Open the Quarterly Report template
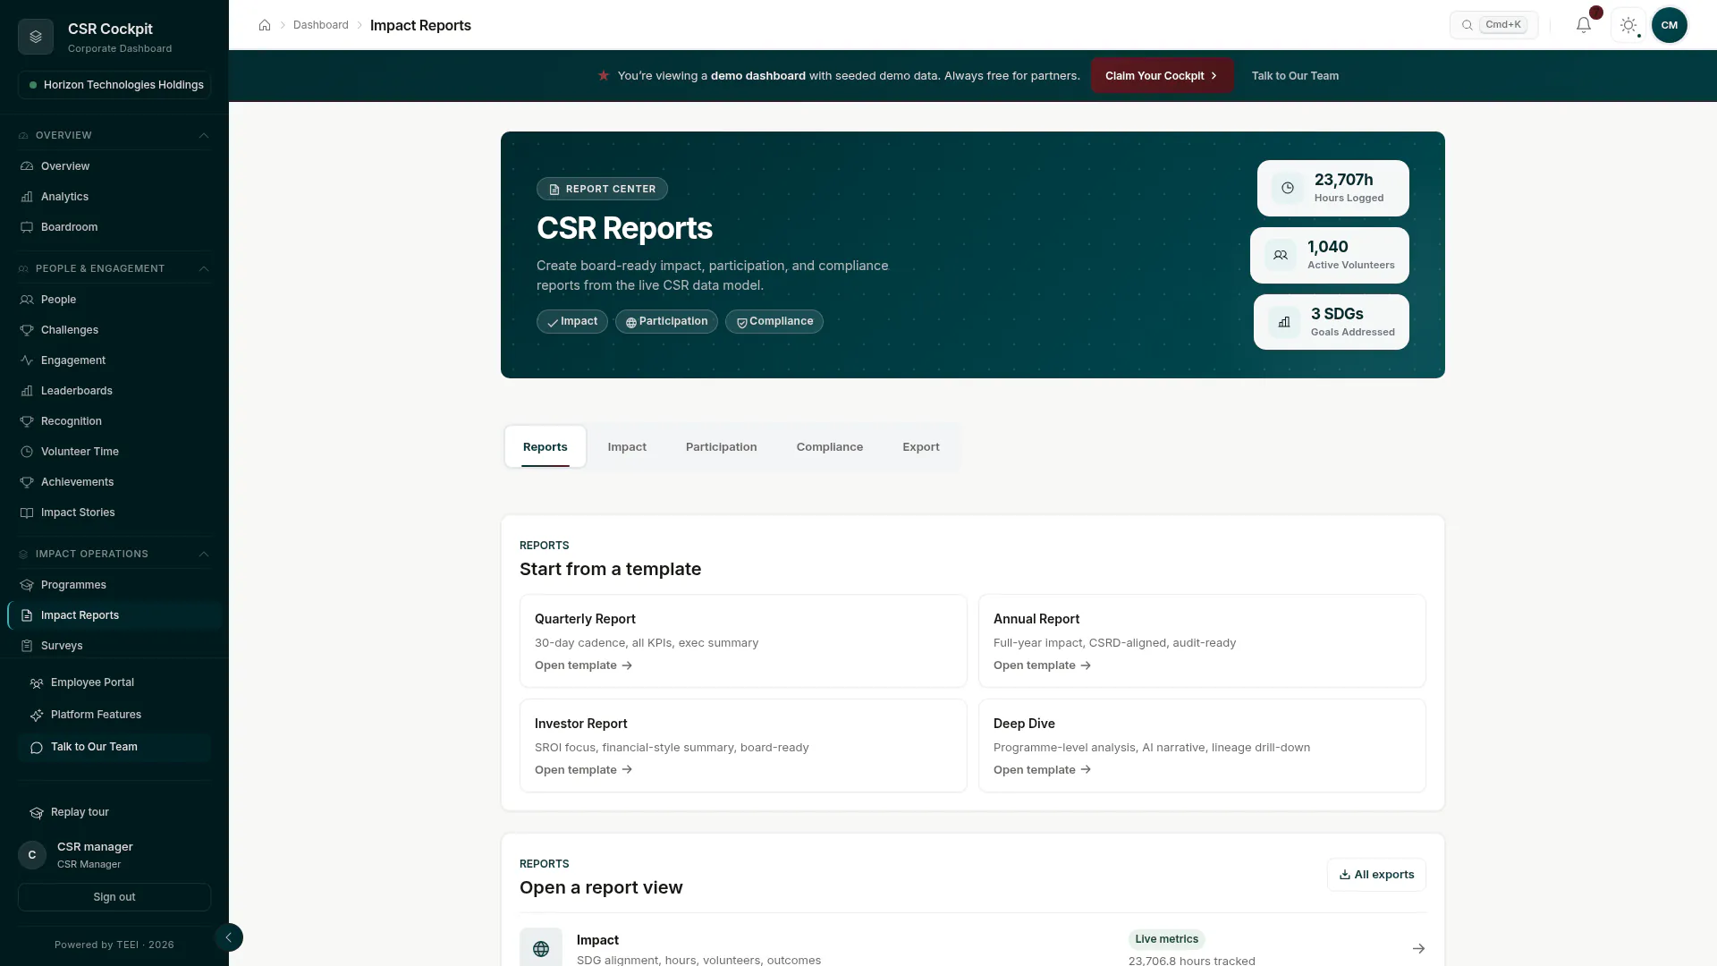The height and width of the screenshot is (966, 1717). click(x=743, y=640)
